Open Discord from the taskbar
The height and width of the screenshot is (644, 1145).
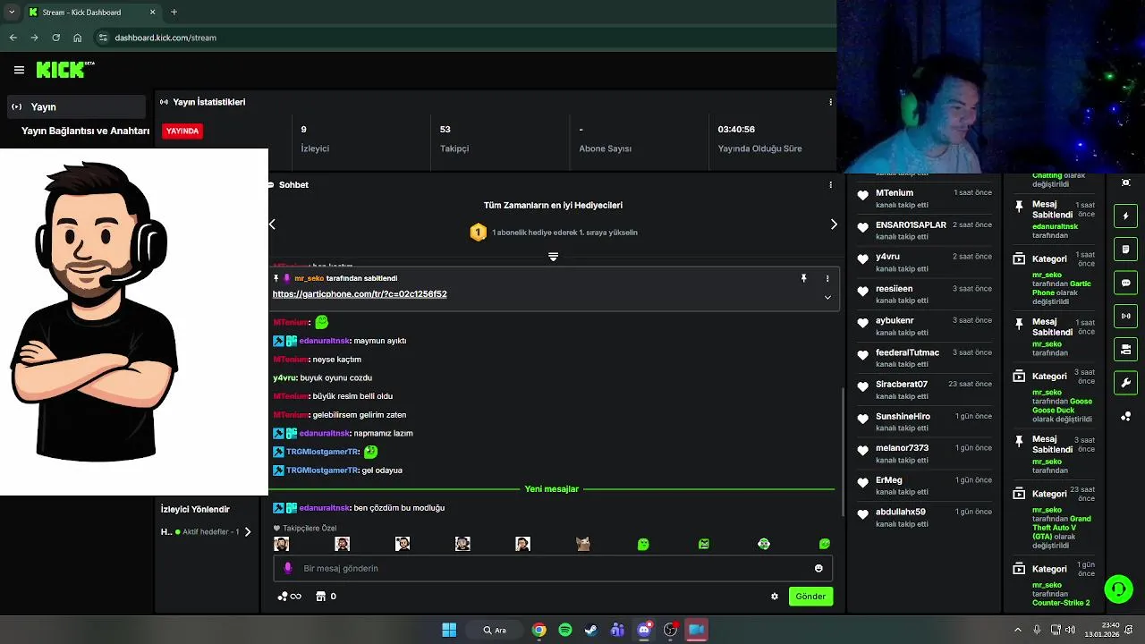coord(644,630)
